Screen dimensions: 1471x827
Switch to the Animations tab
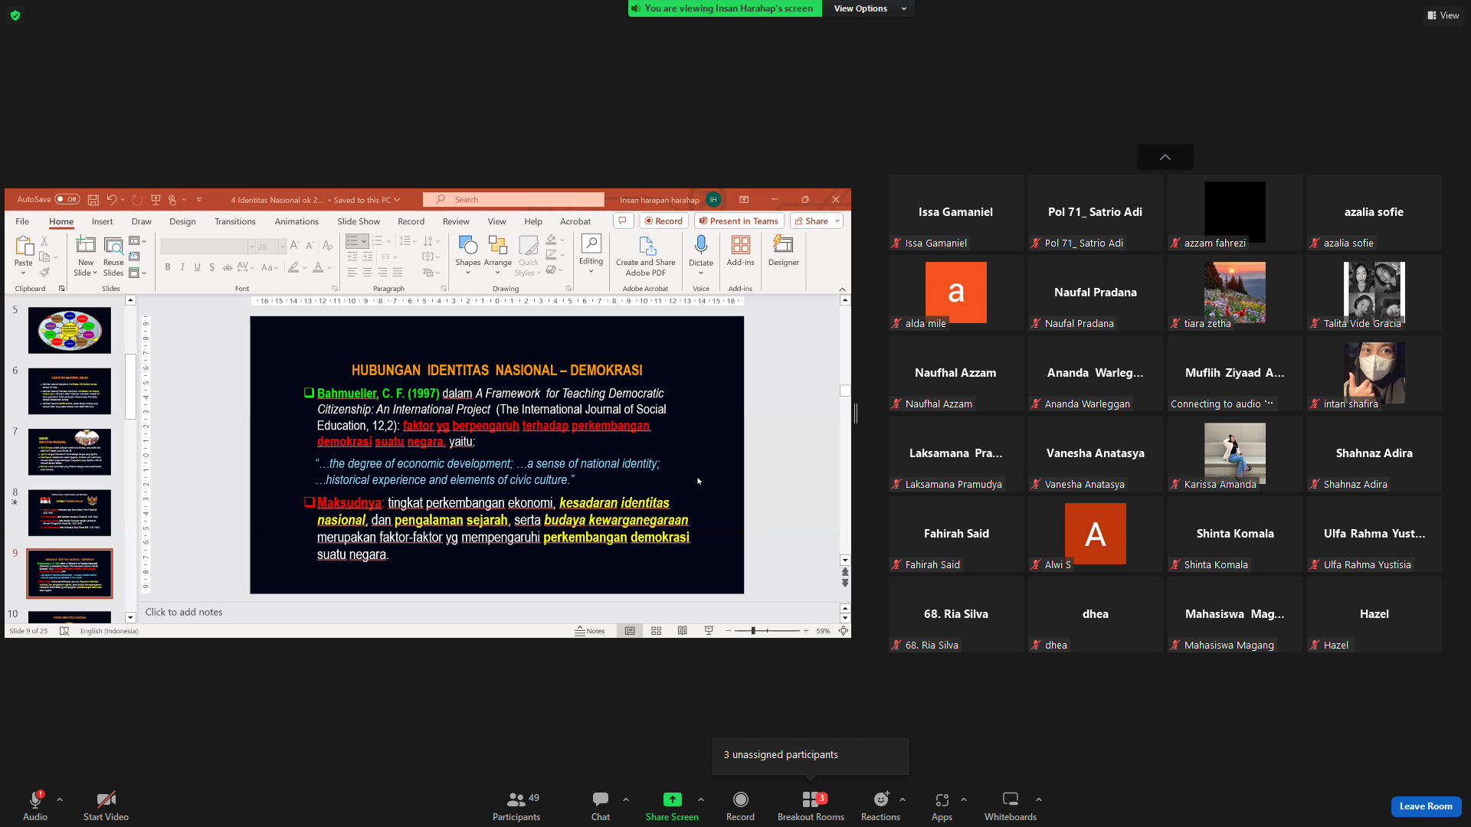296,221
